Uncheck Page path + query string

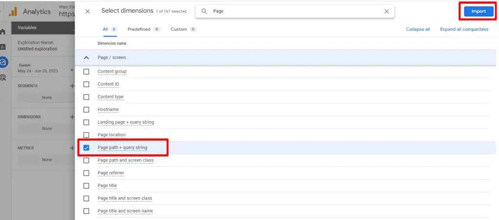click(x=86, y=147)
